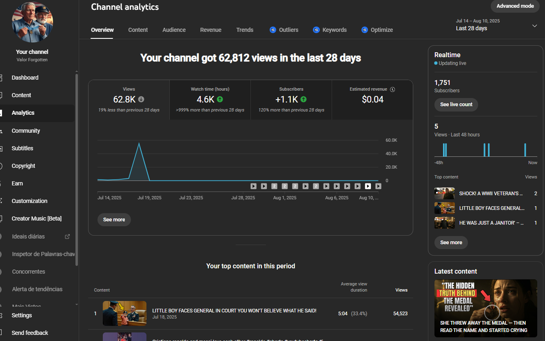Click the clock icon next to Estimated revenue
The image size is (545, 341).
click(392, 89)
